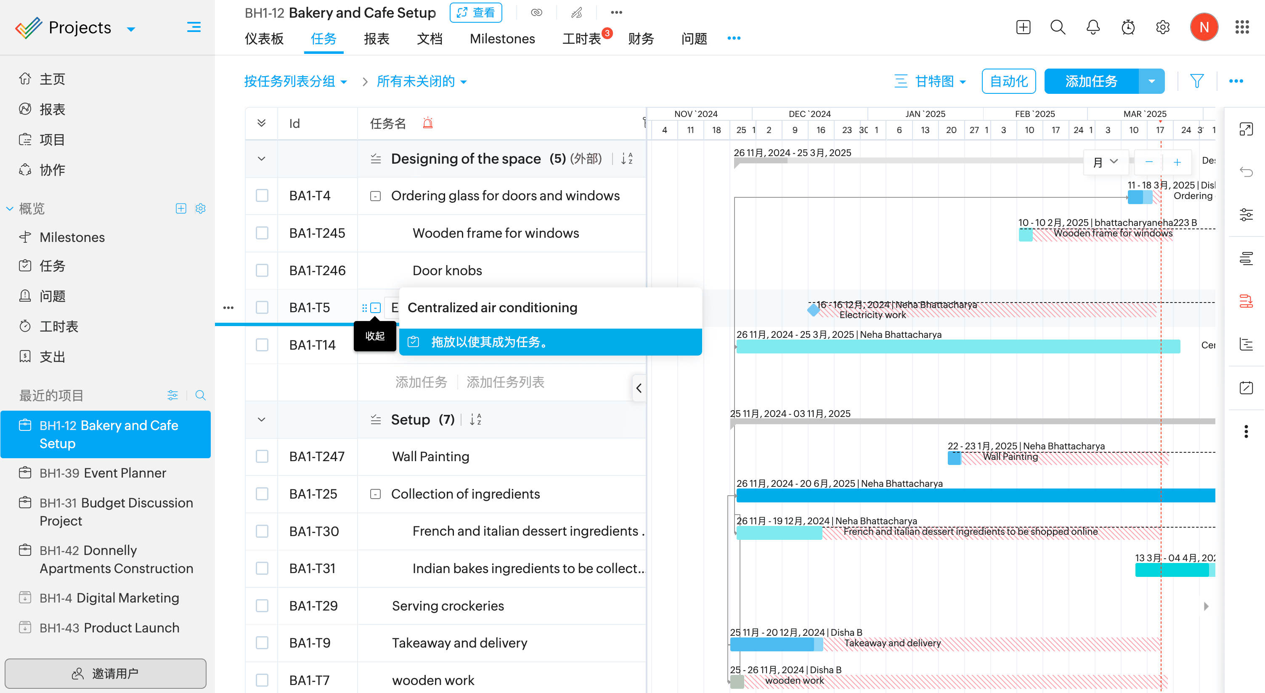
Task: Click the Centralized air conditioning Gantt bar
Action: [x=957, y=346]
